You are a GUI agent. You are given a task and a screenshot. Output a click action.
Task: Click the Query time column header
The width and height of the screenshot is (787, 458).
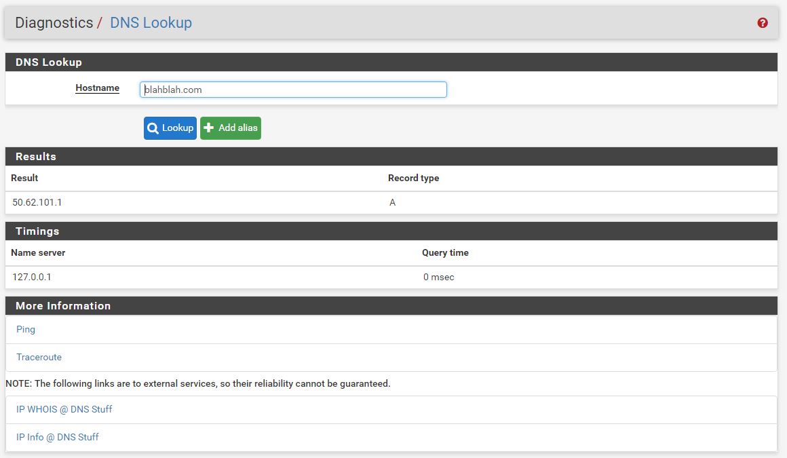point(445,253)
